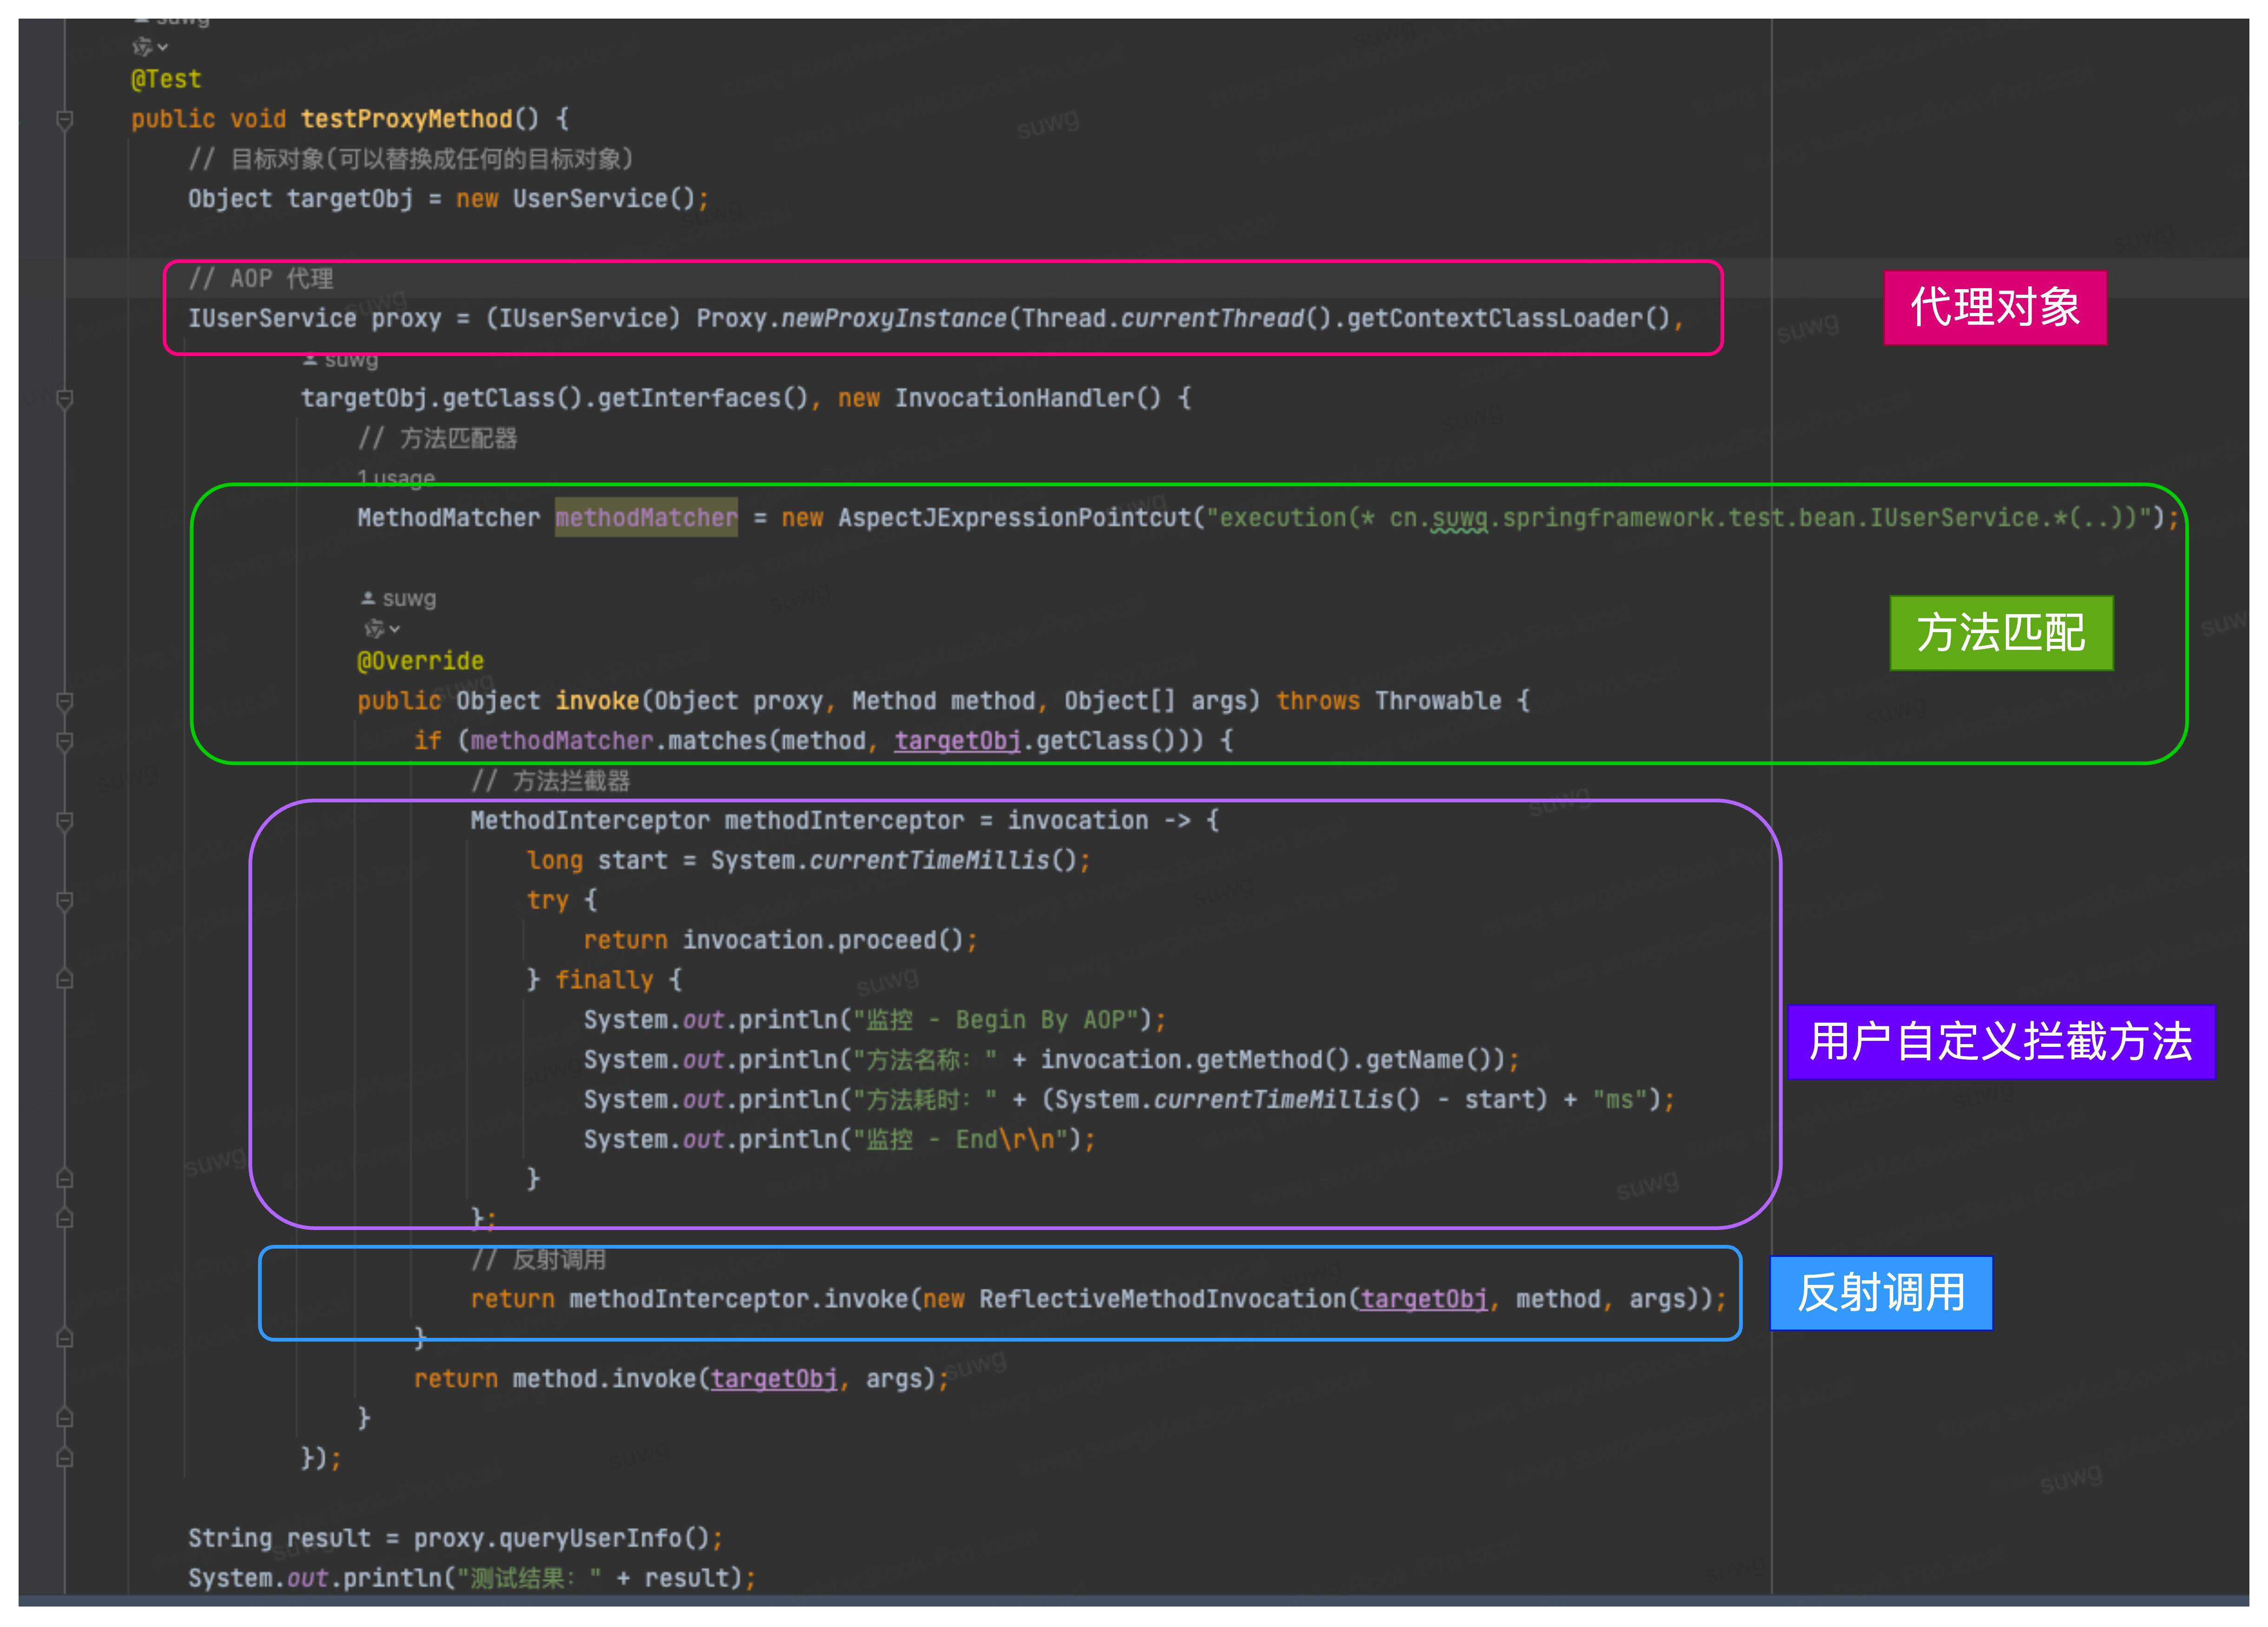Collapse the testProxyMethod method fold marker
Image resolution: width=2268 pixels, height=1627 pixels.
[x=65, y=120]
